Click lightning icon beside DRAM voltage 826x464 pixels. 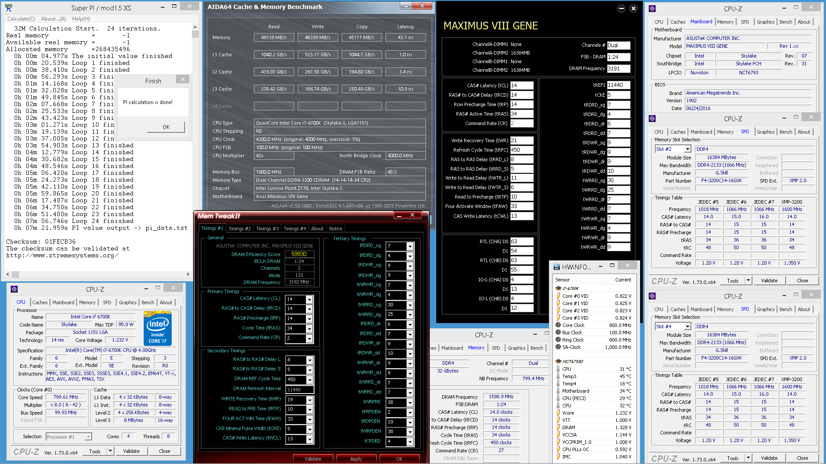coord(558,427)
